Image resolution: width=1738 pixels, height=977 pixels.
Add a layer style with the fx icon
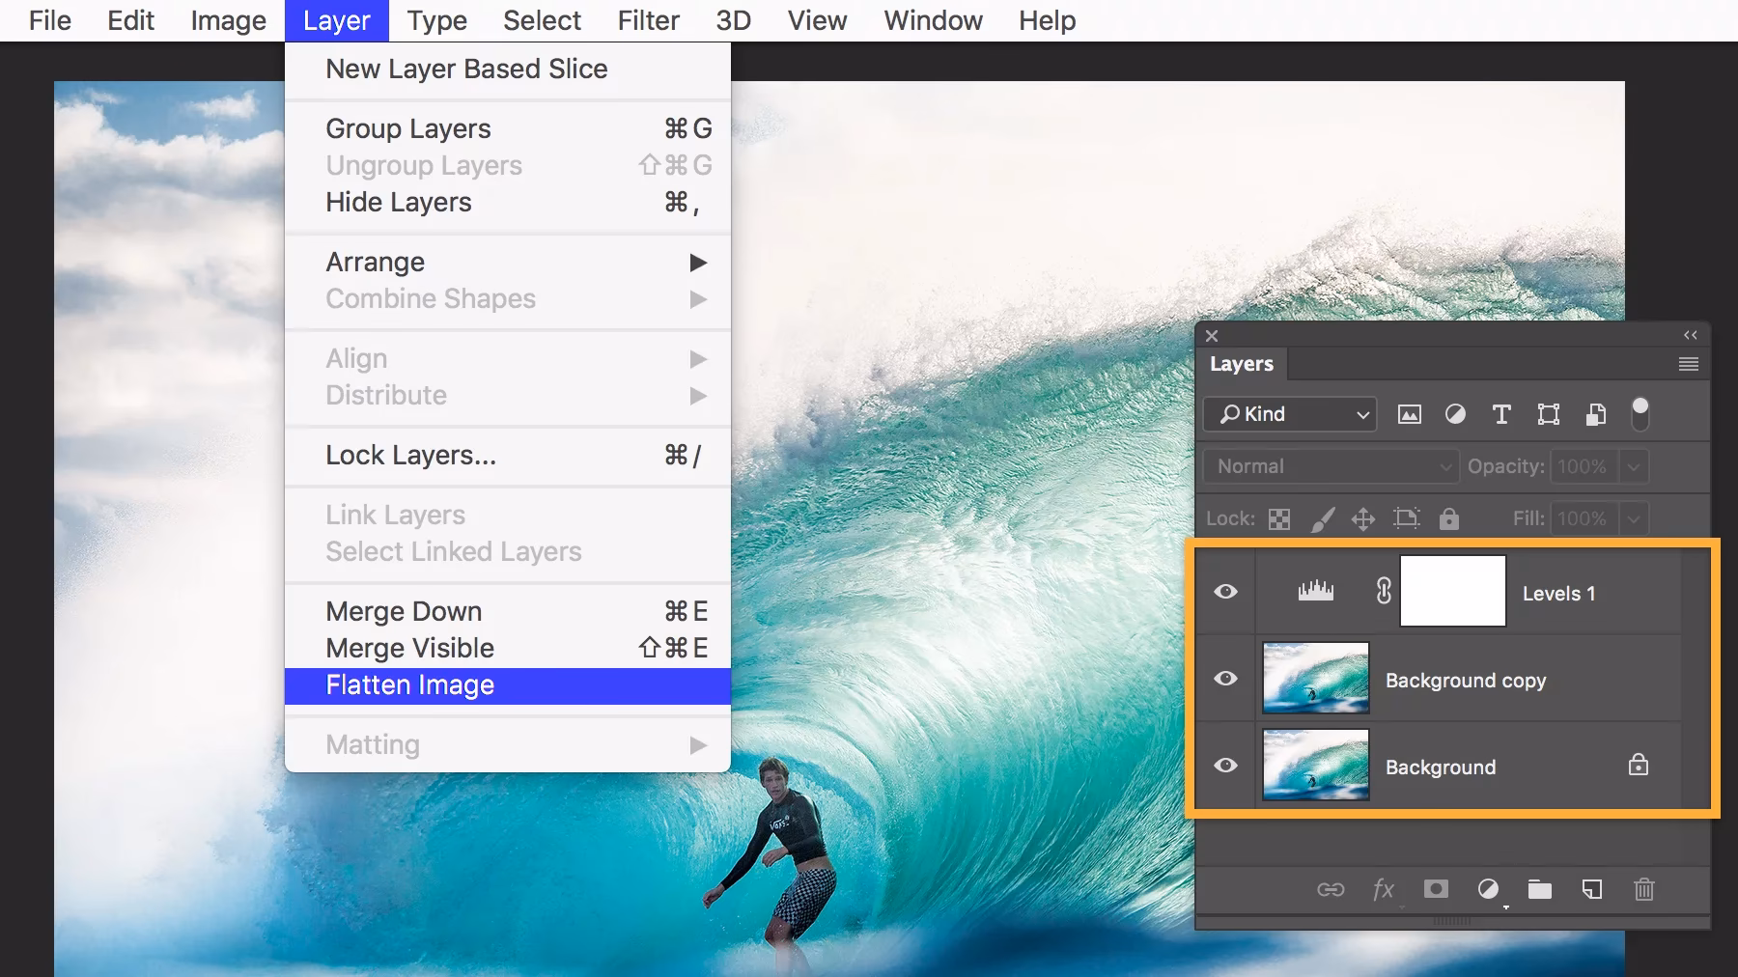pyautogui.click(x=1383, y=890)
